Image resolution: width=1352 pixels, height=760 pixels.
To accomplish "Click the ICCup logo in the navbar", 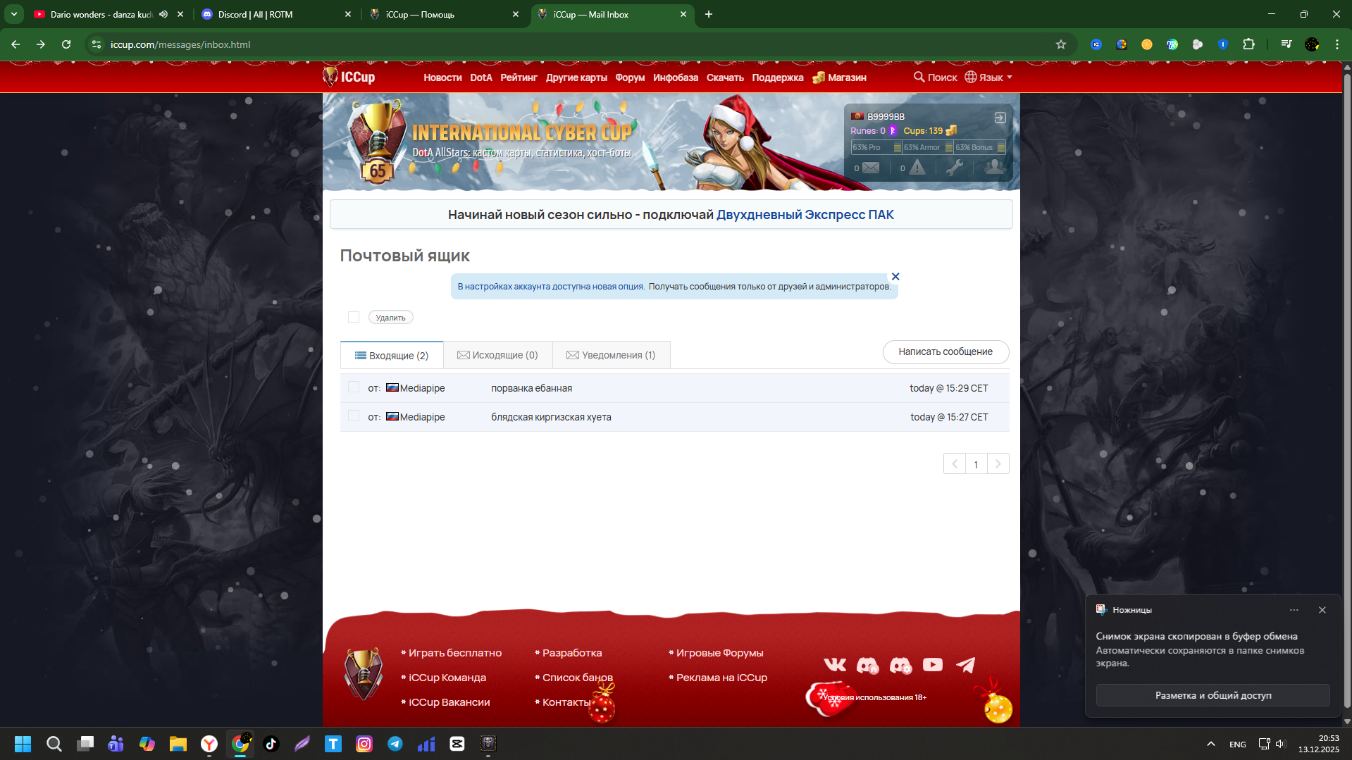I will click(x=349, y=77).
